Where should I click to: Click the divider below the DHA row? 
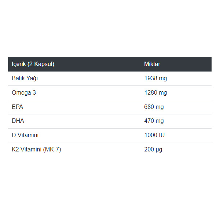pyautogui.click(x=110, y=129)
